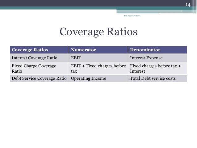Select the "EBIT" numerator cell
The image size is (197, 148).
[98, 58]
